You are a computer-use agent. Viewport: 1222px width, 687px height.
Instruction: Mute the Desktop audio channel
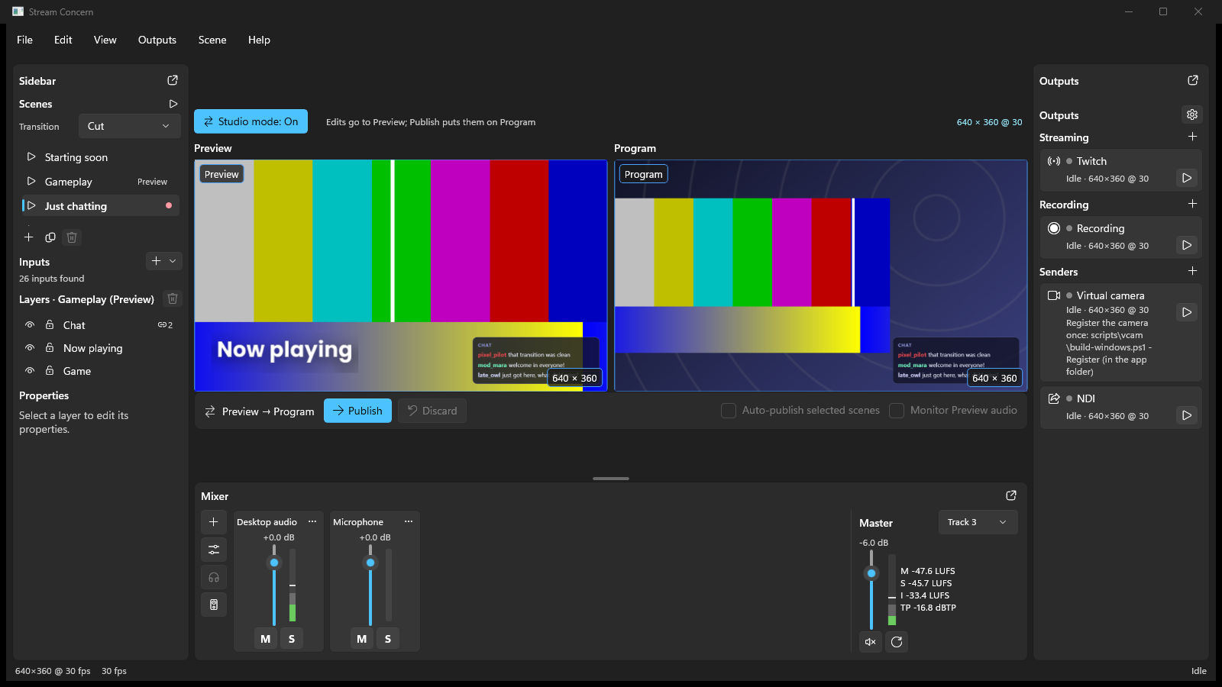click(x=266, y=639)
